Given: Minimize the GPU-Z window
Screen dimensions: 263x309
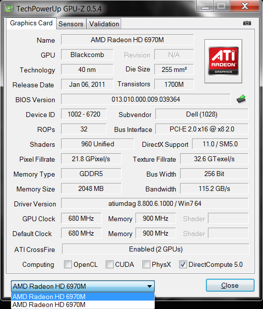Looking at the screenshot, I should tap(205, 7).
